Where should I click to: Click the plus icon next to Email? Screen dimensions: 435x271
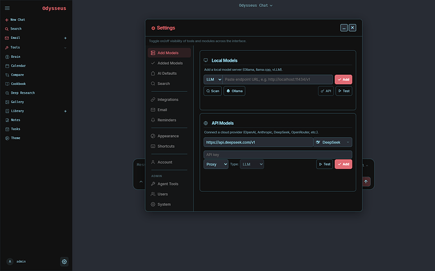click(x=65, y=38)
